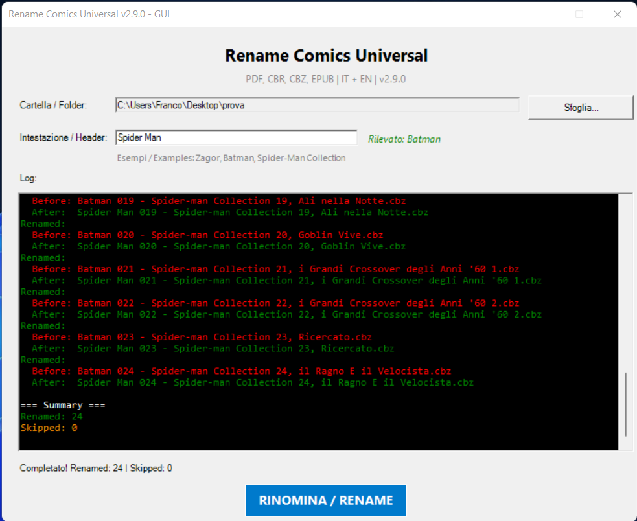Click the PDF, CBR, CBZ, EPUB subtitle
This screenshot has width=637, height=521.
pyautogui.click(x=325, y=78)
